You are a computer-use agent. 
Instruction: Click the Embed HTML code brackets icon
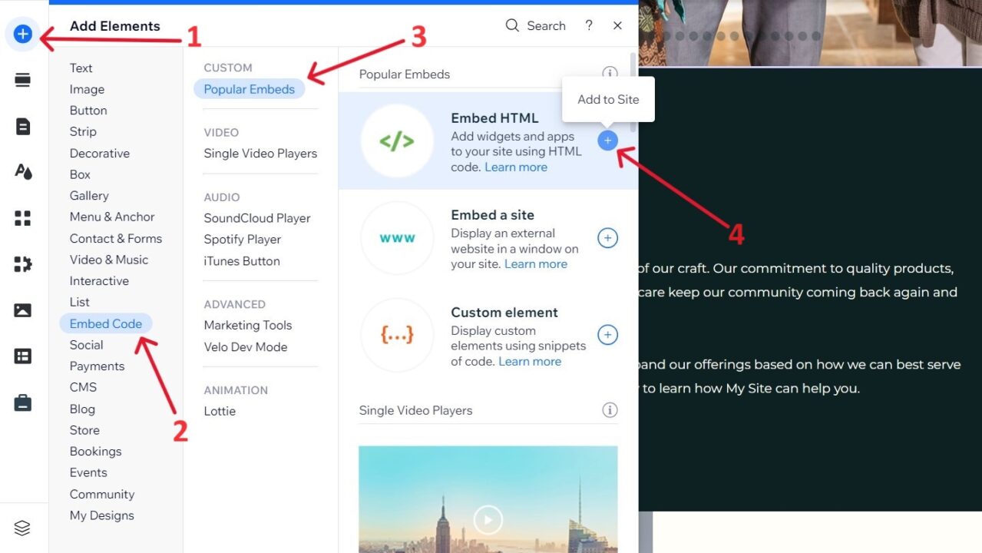coord(397,141)
